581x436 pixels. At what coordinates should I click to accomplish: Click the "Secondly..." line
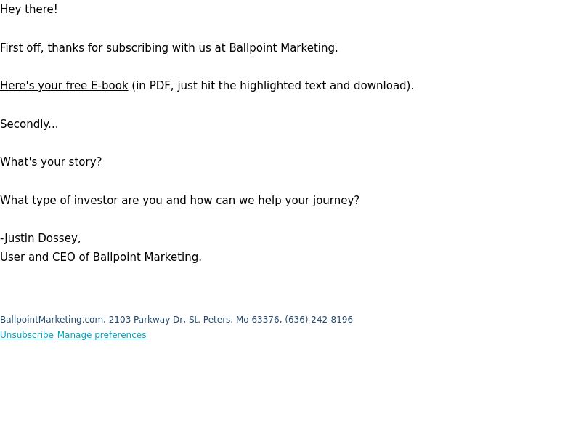pos(29,124)
